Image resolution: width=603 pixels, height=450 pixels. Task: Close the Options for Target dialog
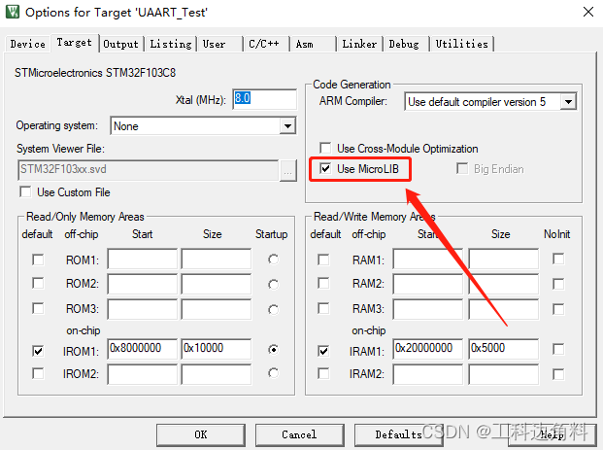pos(588,12)
